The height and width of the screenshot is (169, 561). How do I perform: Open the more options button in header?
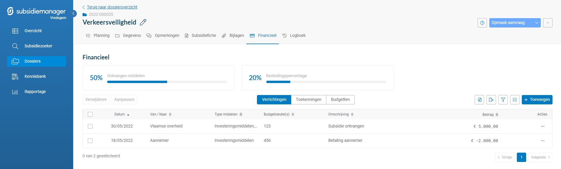click(x=548, y=23)
